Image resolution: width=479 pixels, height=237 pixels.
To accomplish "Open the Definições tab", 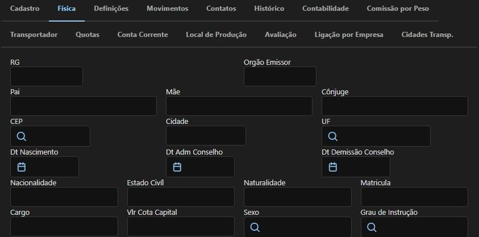I will point(111,9).
